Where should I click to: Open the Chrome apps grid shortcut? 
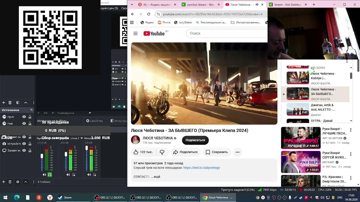[132, 22]
